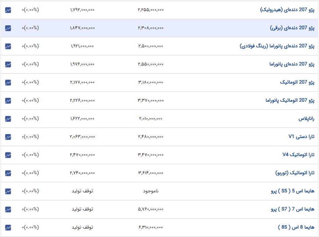Select factory price ۱,۹۷۶,۰۰۰,۰۰۰

click(82, 64)
